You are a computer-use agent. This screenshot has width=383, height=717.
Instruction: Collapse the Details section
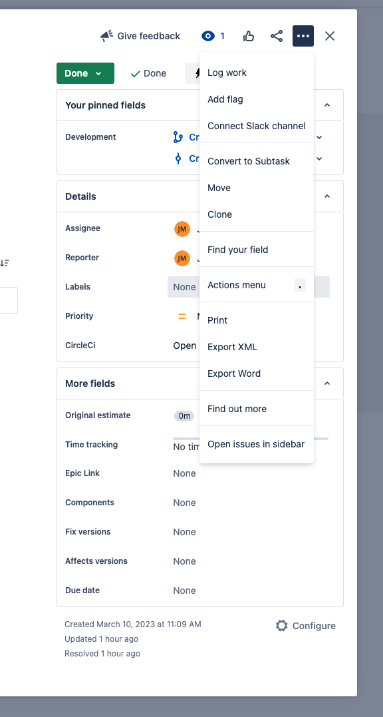[326, 196]
